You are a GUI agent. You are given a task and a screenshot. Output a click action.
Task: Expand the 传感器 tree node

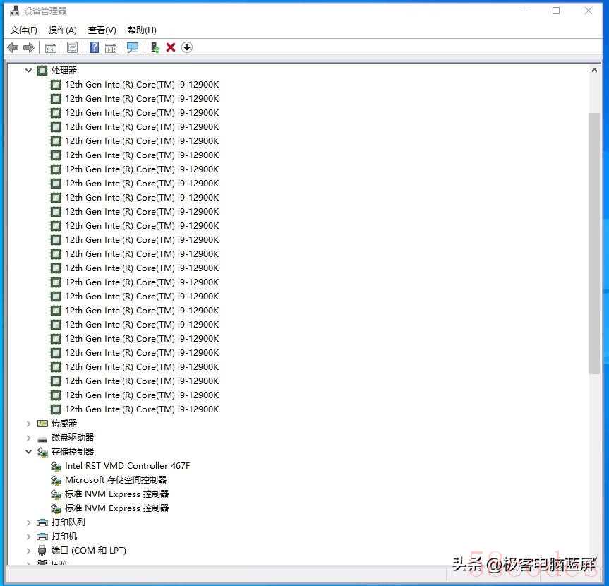[x=28, y=424]
